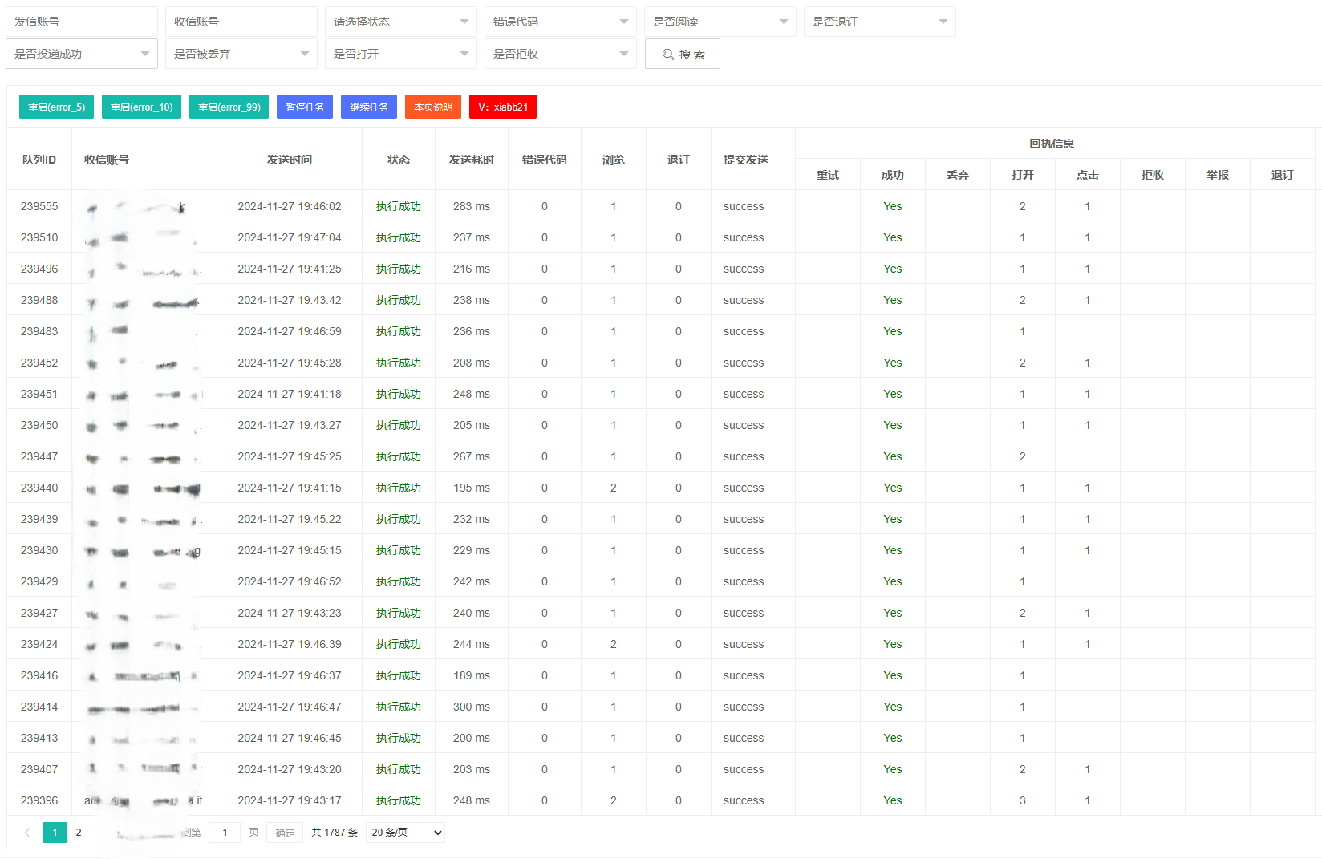Open the 本页说明 page notes
The width and height of the screenshot is (1322, 859).
point(433,107)
